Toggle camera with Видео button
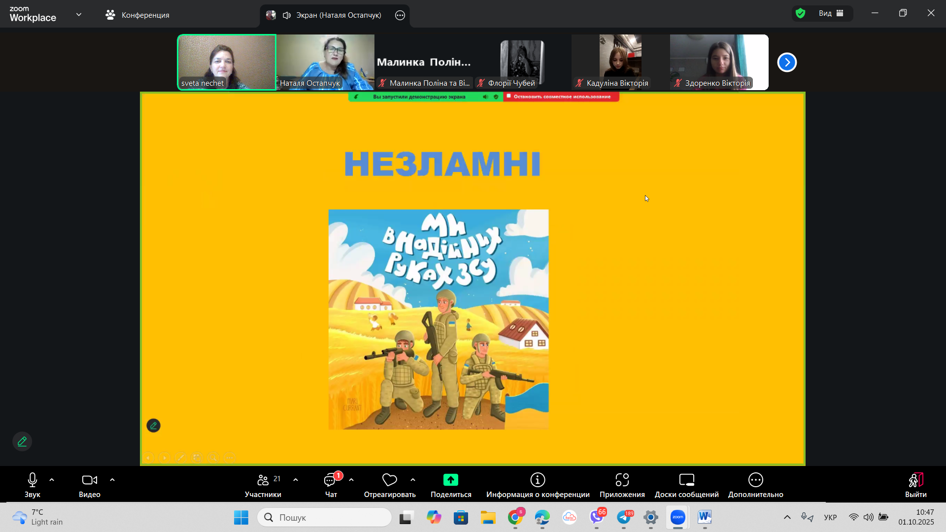Viewport: 946px width, 532px height. pos(89,480)
